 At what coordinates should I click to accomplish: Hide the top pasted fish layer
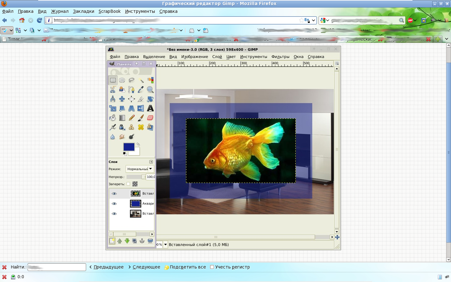(x=114, y=194)
